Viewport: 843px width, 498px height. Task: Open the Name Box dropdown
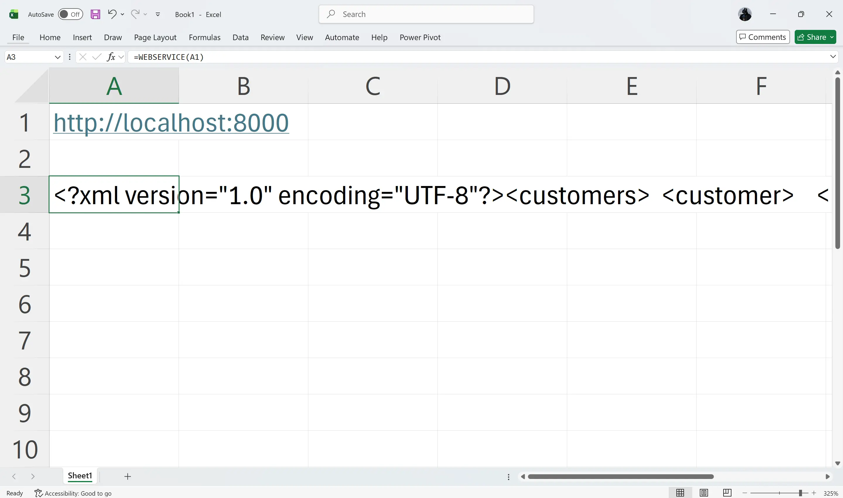[57, 57]
